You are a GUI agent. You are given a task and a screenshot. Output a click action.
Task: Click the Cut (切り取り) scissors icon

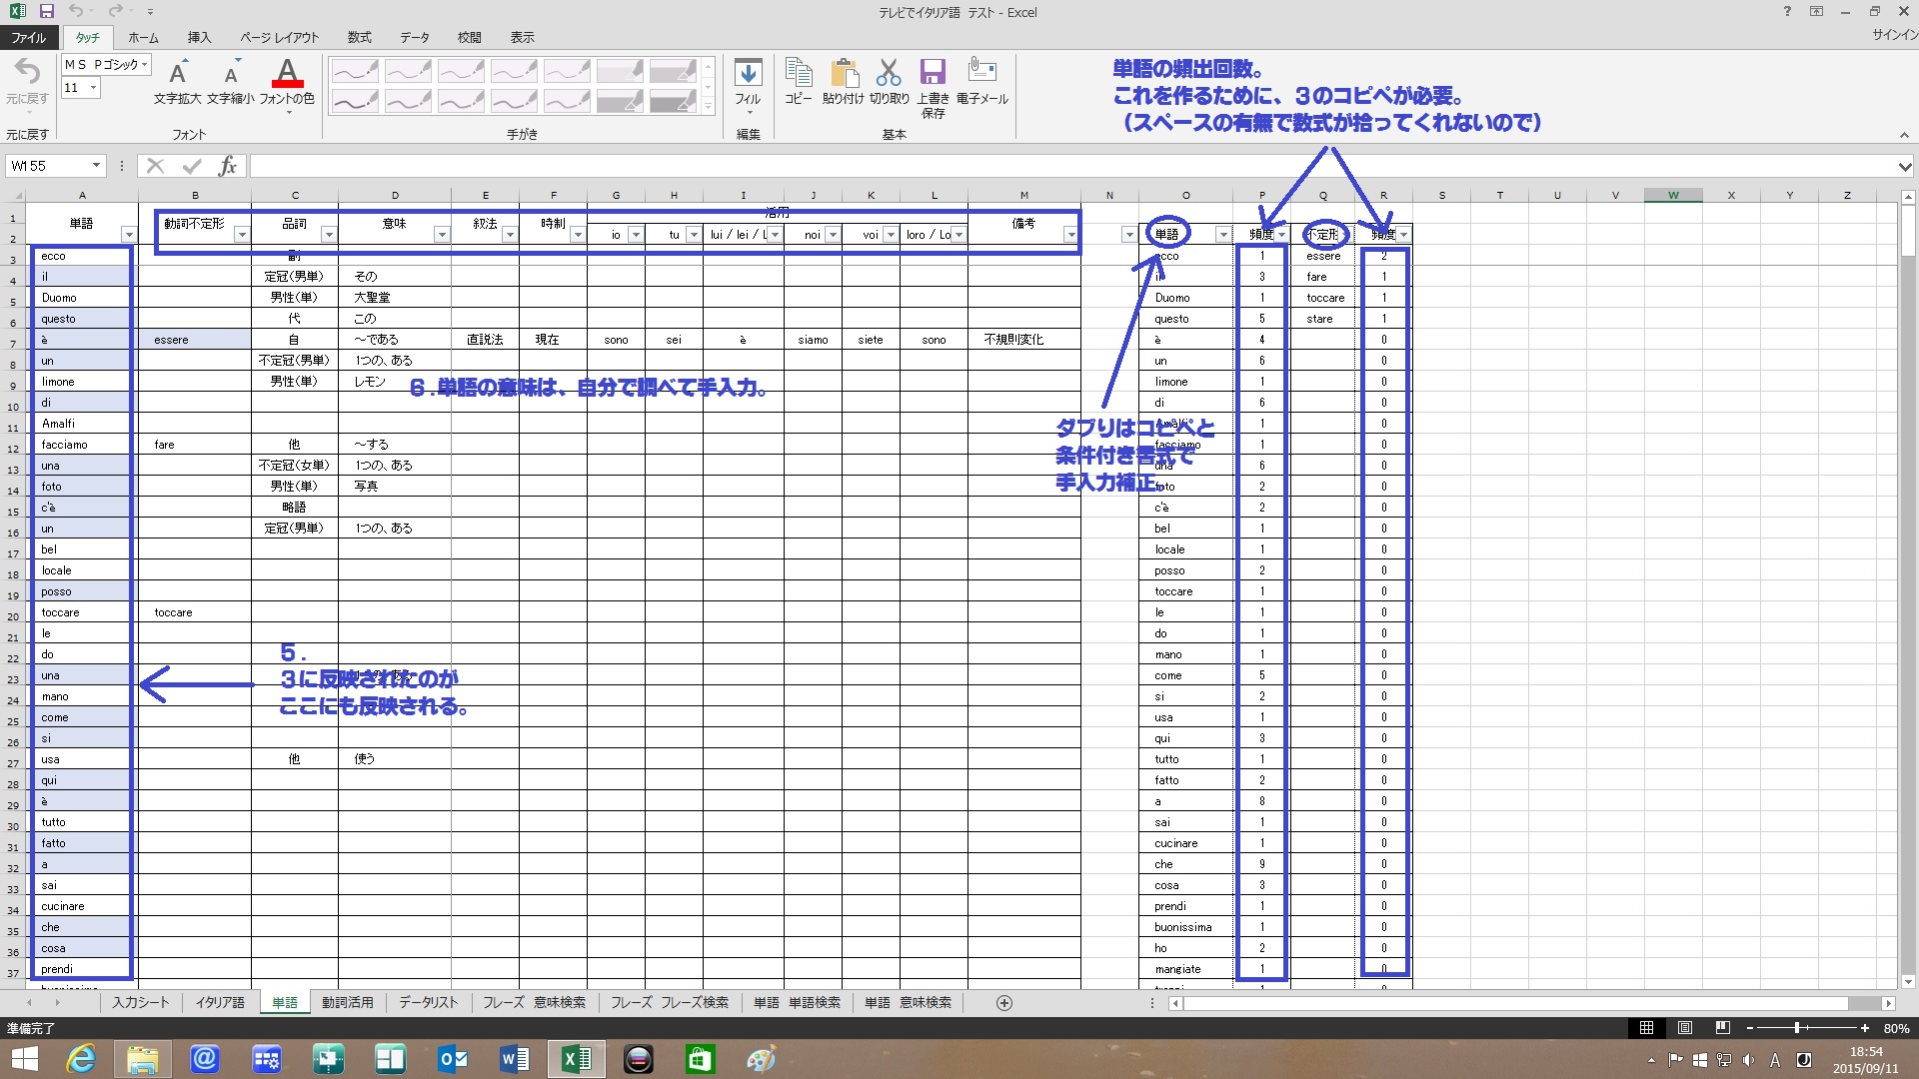point(889,74)
